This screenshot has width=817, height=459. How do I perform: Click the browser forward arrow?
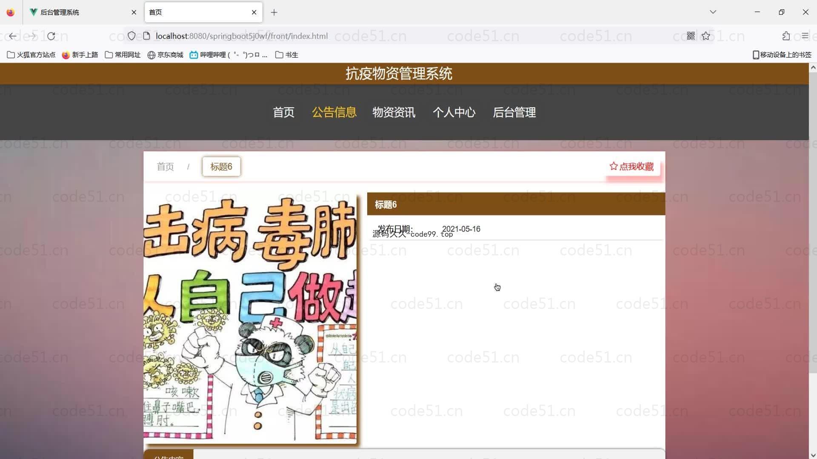coord(32,36)
